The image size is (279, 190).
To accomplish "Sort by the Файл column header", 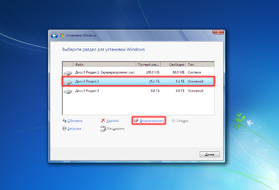I will 104,64.
